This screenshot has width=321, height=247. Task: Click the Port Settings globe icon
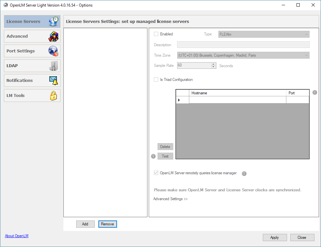53,51
